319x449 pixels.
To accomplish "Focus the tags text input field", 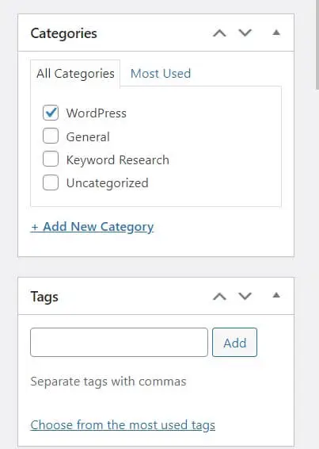I will pos(119,343).
